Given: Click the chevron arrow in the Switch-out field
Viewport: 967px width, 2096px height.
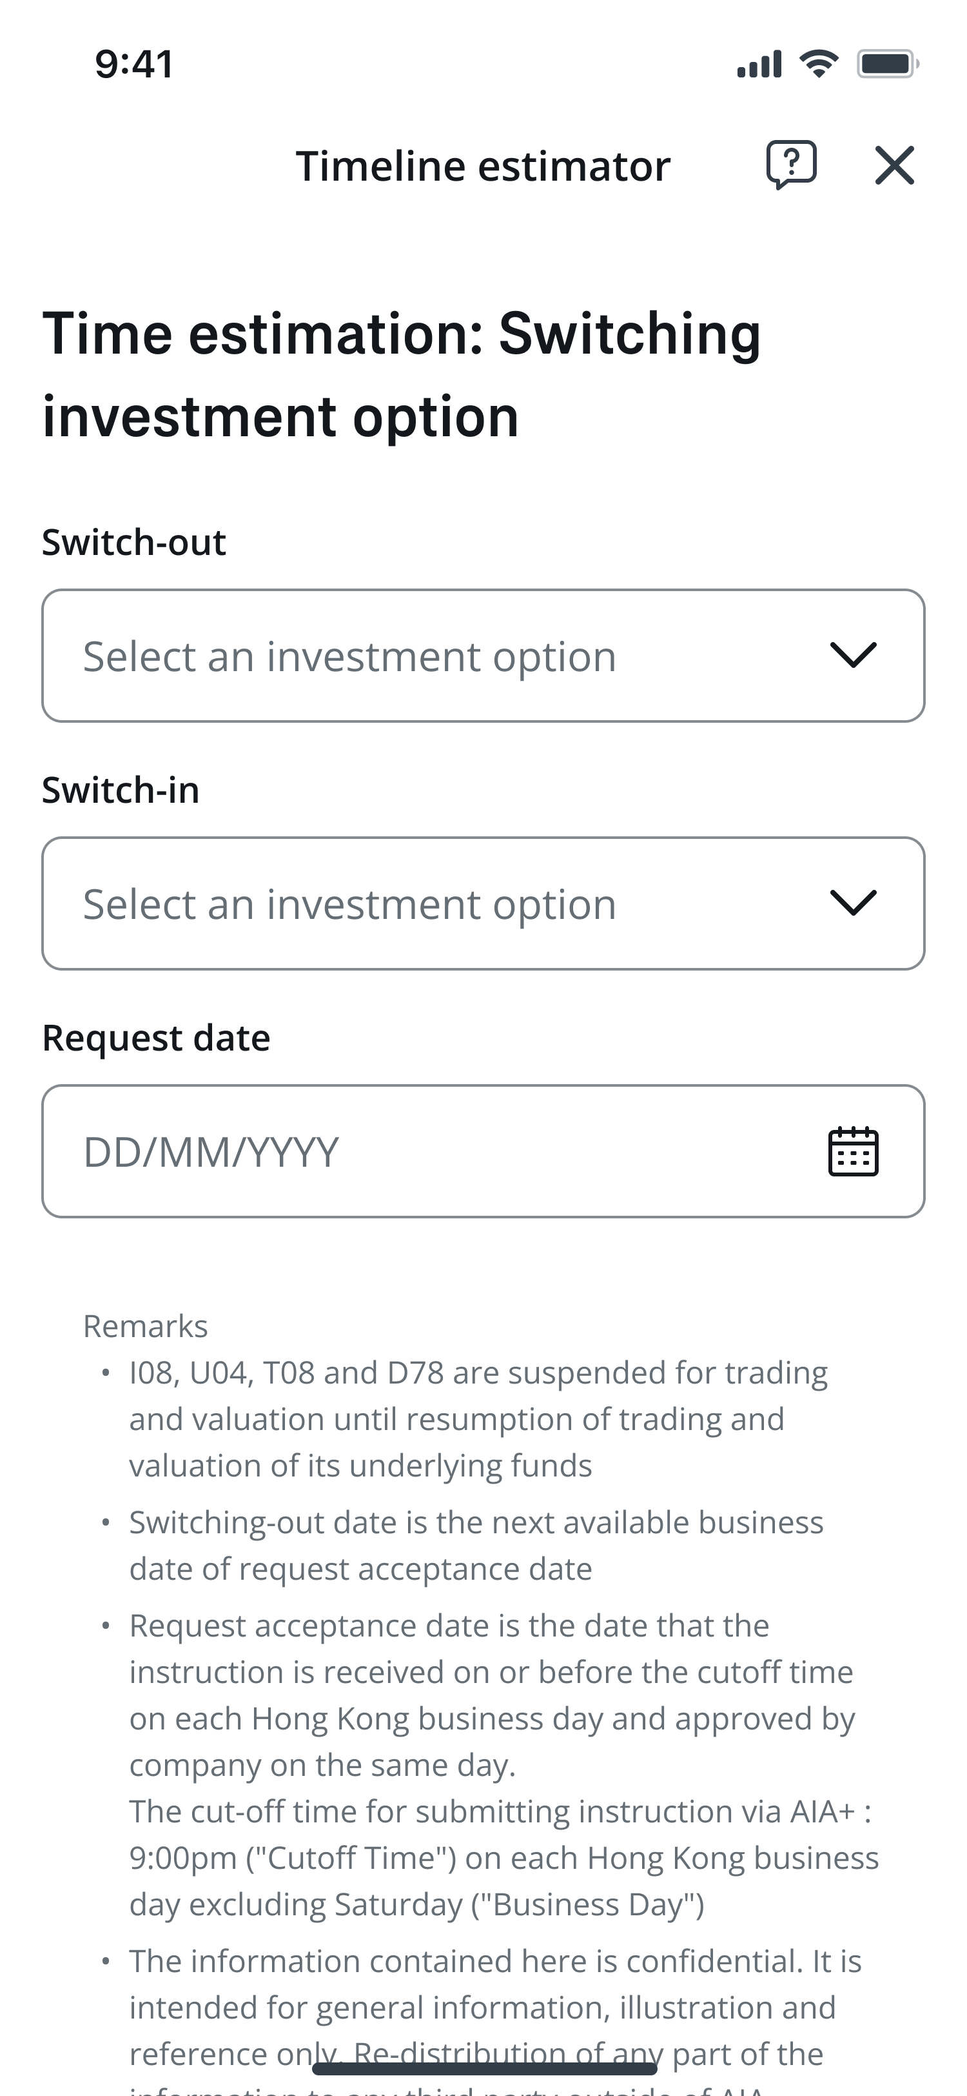Looking at the screenshot, I should [x=852, y=655].
